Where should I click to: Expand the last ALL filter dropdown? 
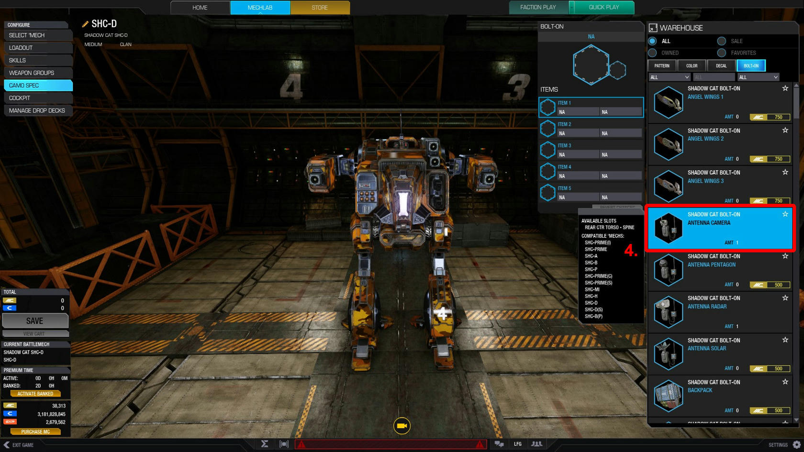[758, 77]
